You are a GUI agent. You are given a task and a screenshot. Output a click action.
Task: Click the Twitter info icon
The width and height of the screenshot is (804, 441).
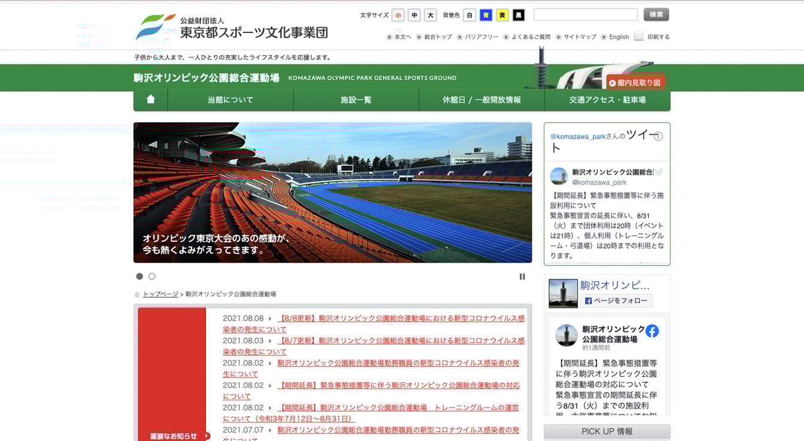tap(658, 136)
